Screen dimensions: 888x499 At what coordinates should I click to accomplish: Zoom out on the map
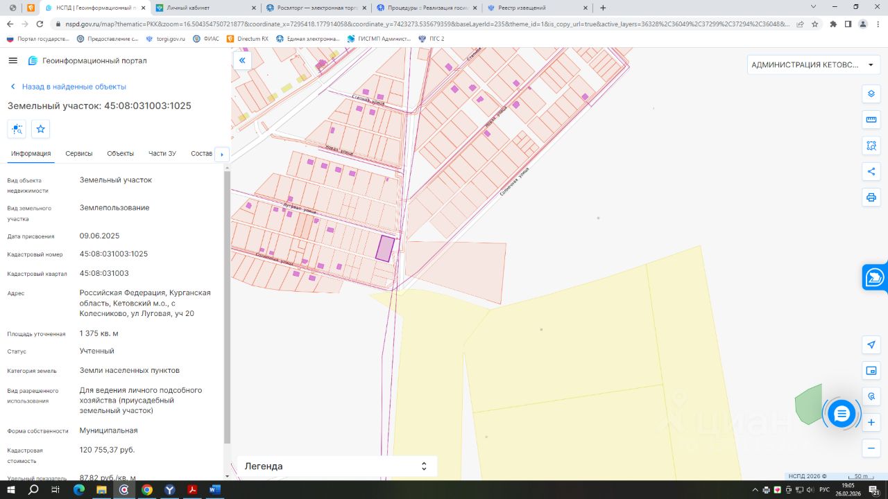coord(871,448)
